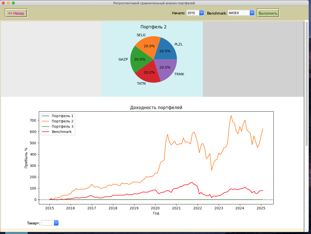Click the 'Портфель 2' pie chart title
The width and height of the screenshot is (311, 234).
[x=153, y=27]
